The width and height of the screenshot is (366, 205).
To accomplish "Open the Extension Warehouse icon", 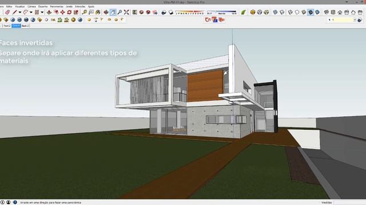I will click(x=148, y=12).
